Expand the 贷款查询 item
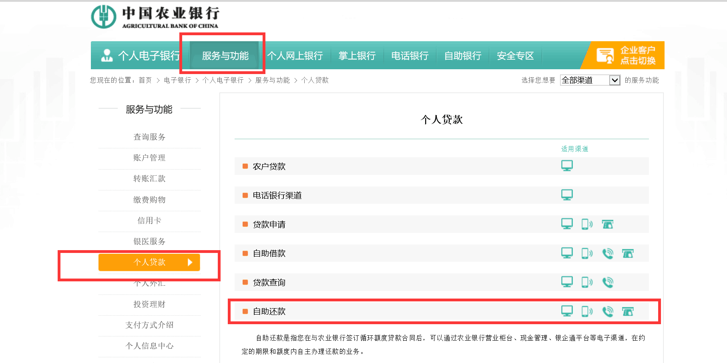727x363 pixels. tap(442, 282)
